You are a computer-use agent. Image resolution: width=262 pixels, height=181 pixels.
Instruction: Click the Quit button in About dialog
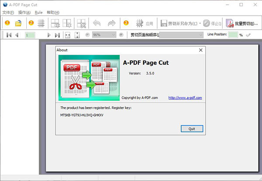tap(191, 129)
